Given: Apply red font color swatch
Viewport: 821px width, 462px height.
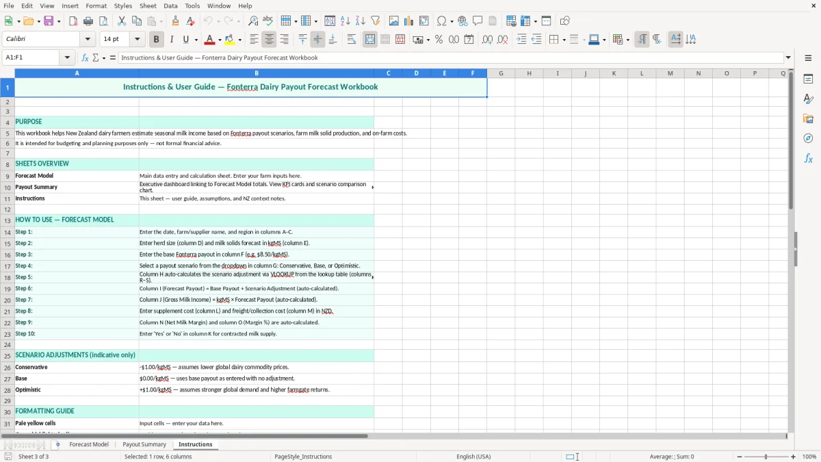Looking at the screenshot, I should [x=209, y=40].
